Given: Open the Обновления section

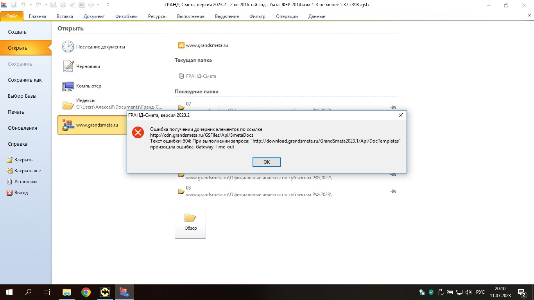Looking at the screenshot, I should click(x=26, y=128).
